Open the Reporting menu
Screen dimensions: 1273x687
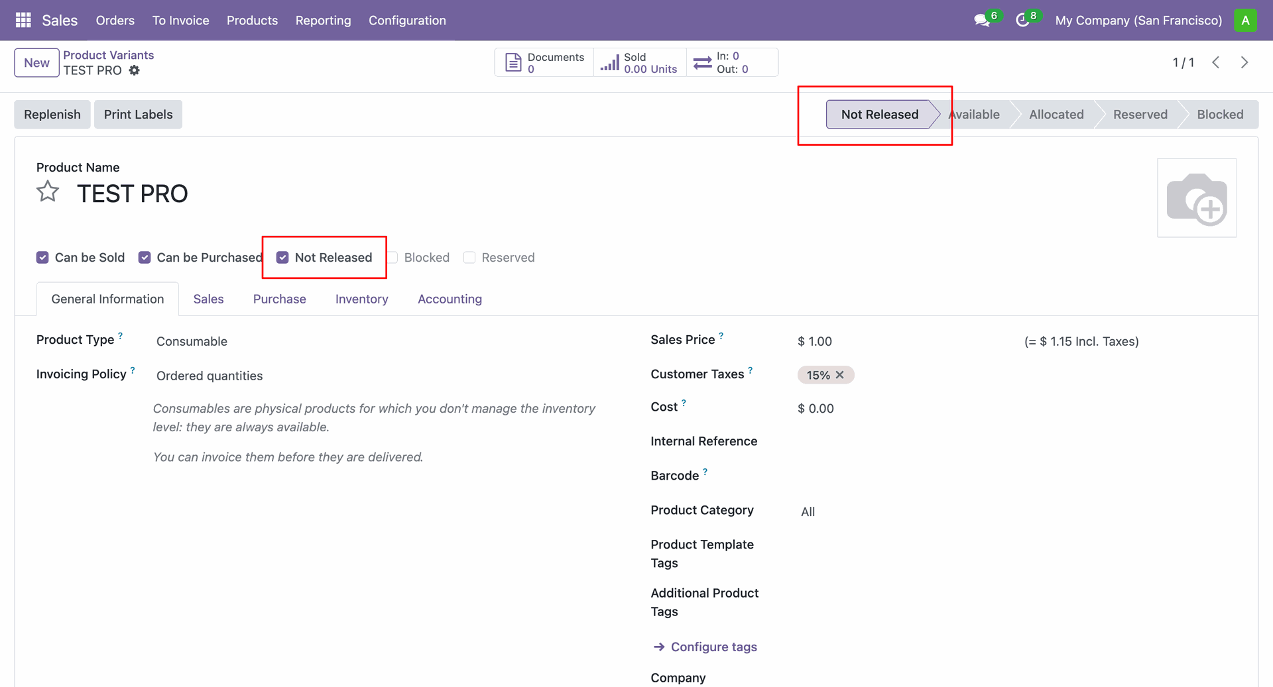tap(323, 21)
